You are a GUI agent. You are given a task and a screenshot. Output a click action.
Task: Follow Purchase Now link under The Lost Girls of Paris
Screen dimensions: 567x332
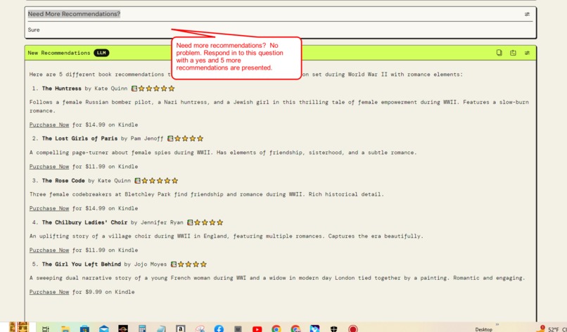(x=49, y=167)
